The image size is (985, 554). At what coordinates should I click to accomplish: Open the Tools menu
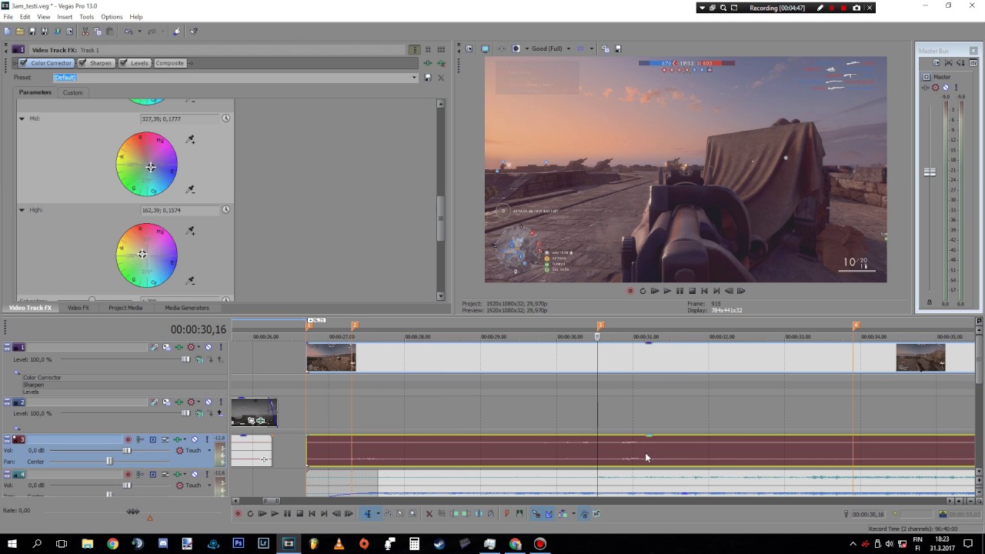point(86,17)
